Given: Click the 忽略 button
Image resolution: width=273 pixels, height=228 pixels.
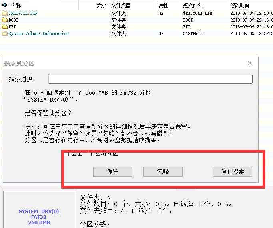Looking at the screenshot, I should [x=163, y=172].
